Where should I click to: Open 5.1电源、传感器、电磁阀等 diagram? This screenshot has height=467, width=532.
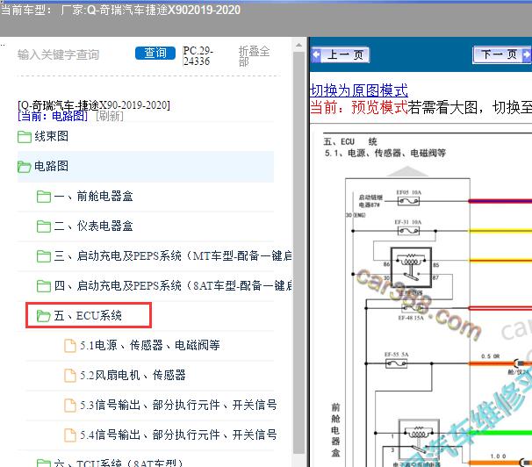[149, 345]
